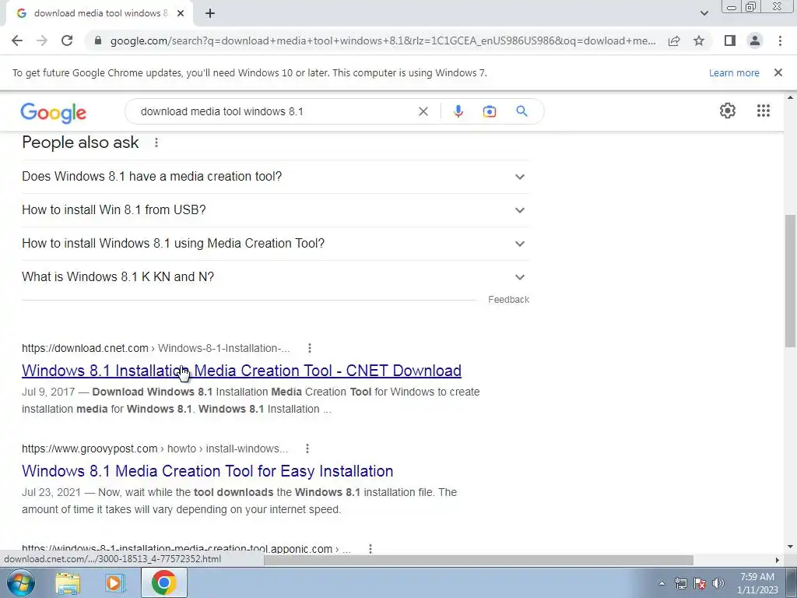
Task: Click the horizontal scrollbar thumb
Action: [478, 560]
